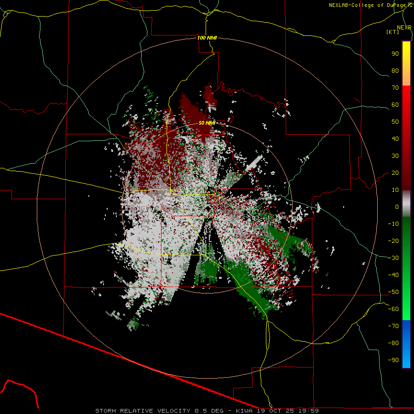The width and height of the screenshot is (414, 414).
Task: Click the 40 value on velocity scale
Action: coord(395,138)
